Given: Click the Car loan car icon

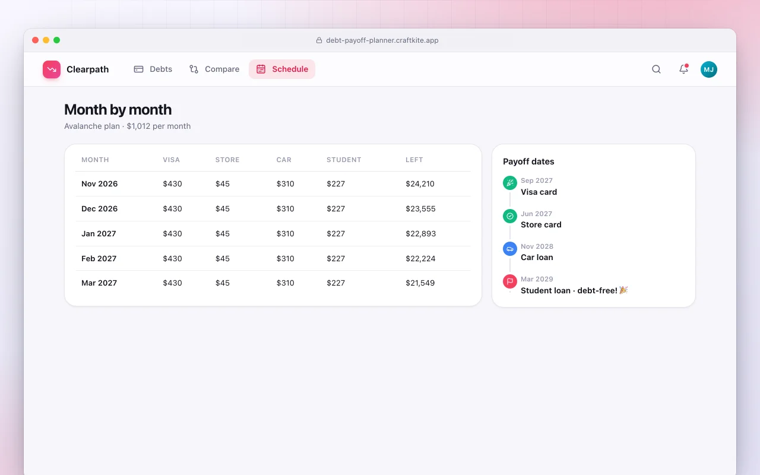Looking at the screenshot, I should [510, 249].
